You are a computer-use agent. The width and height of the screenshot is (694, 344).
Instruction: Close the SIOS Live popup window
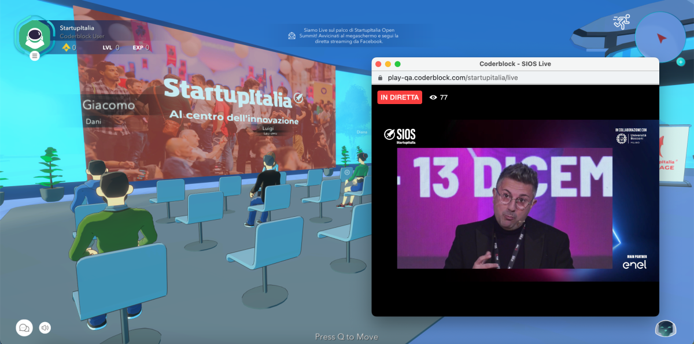[x=378, y=64]
